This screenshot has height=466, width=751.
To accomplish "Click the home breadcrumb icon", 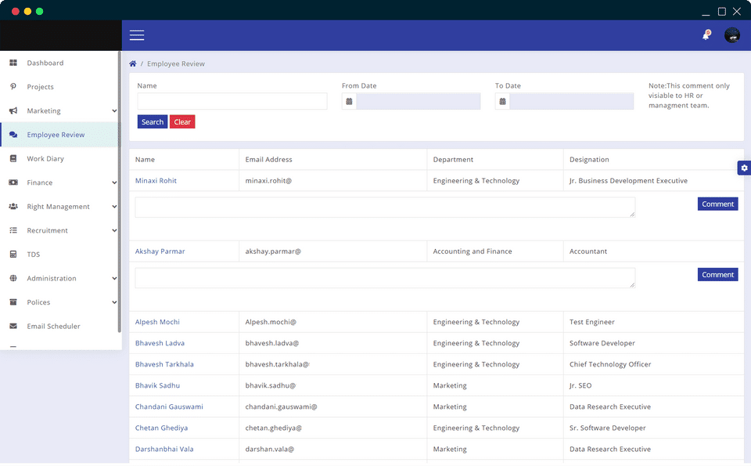I will coord(133,63).
